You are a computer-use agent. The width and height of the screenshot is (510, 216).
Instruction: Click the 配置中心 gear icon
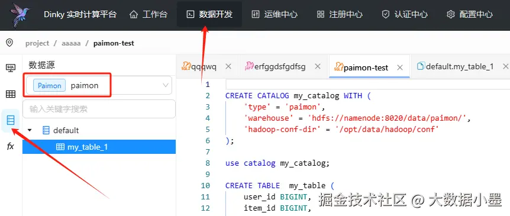pyautogui.click(x=450, y=14)
